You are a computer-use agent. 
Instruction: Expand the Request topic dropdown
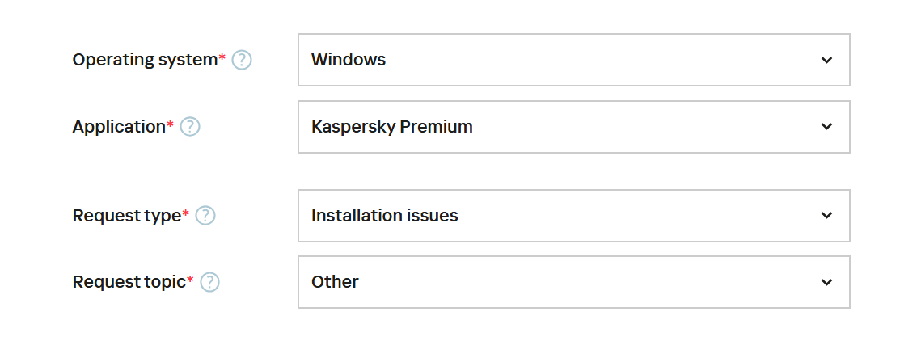(x=573, y=282)
